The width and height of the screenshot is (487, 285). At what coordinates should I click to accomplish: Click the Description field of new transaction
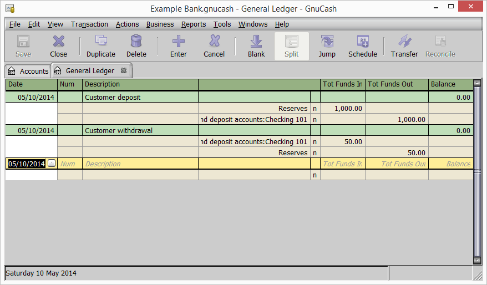click(x=140, y=164)
